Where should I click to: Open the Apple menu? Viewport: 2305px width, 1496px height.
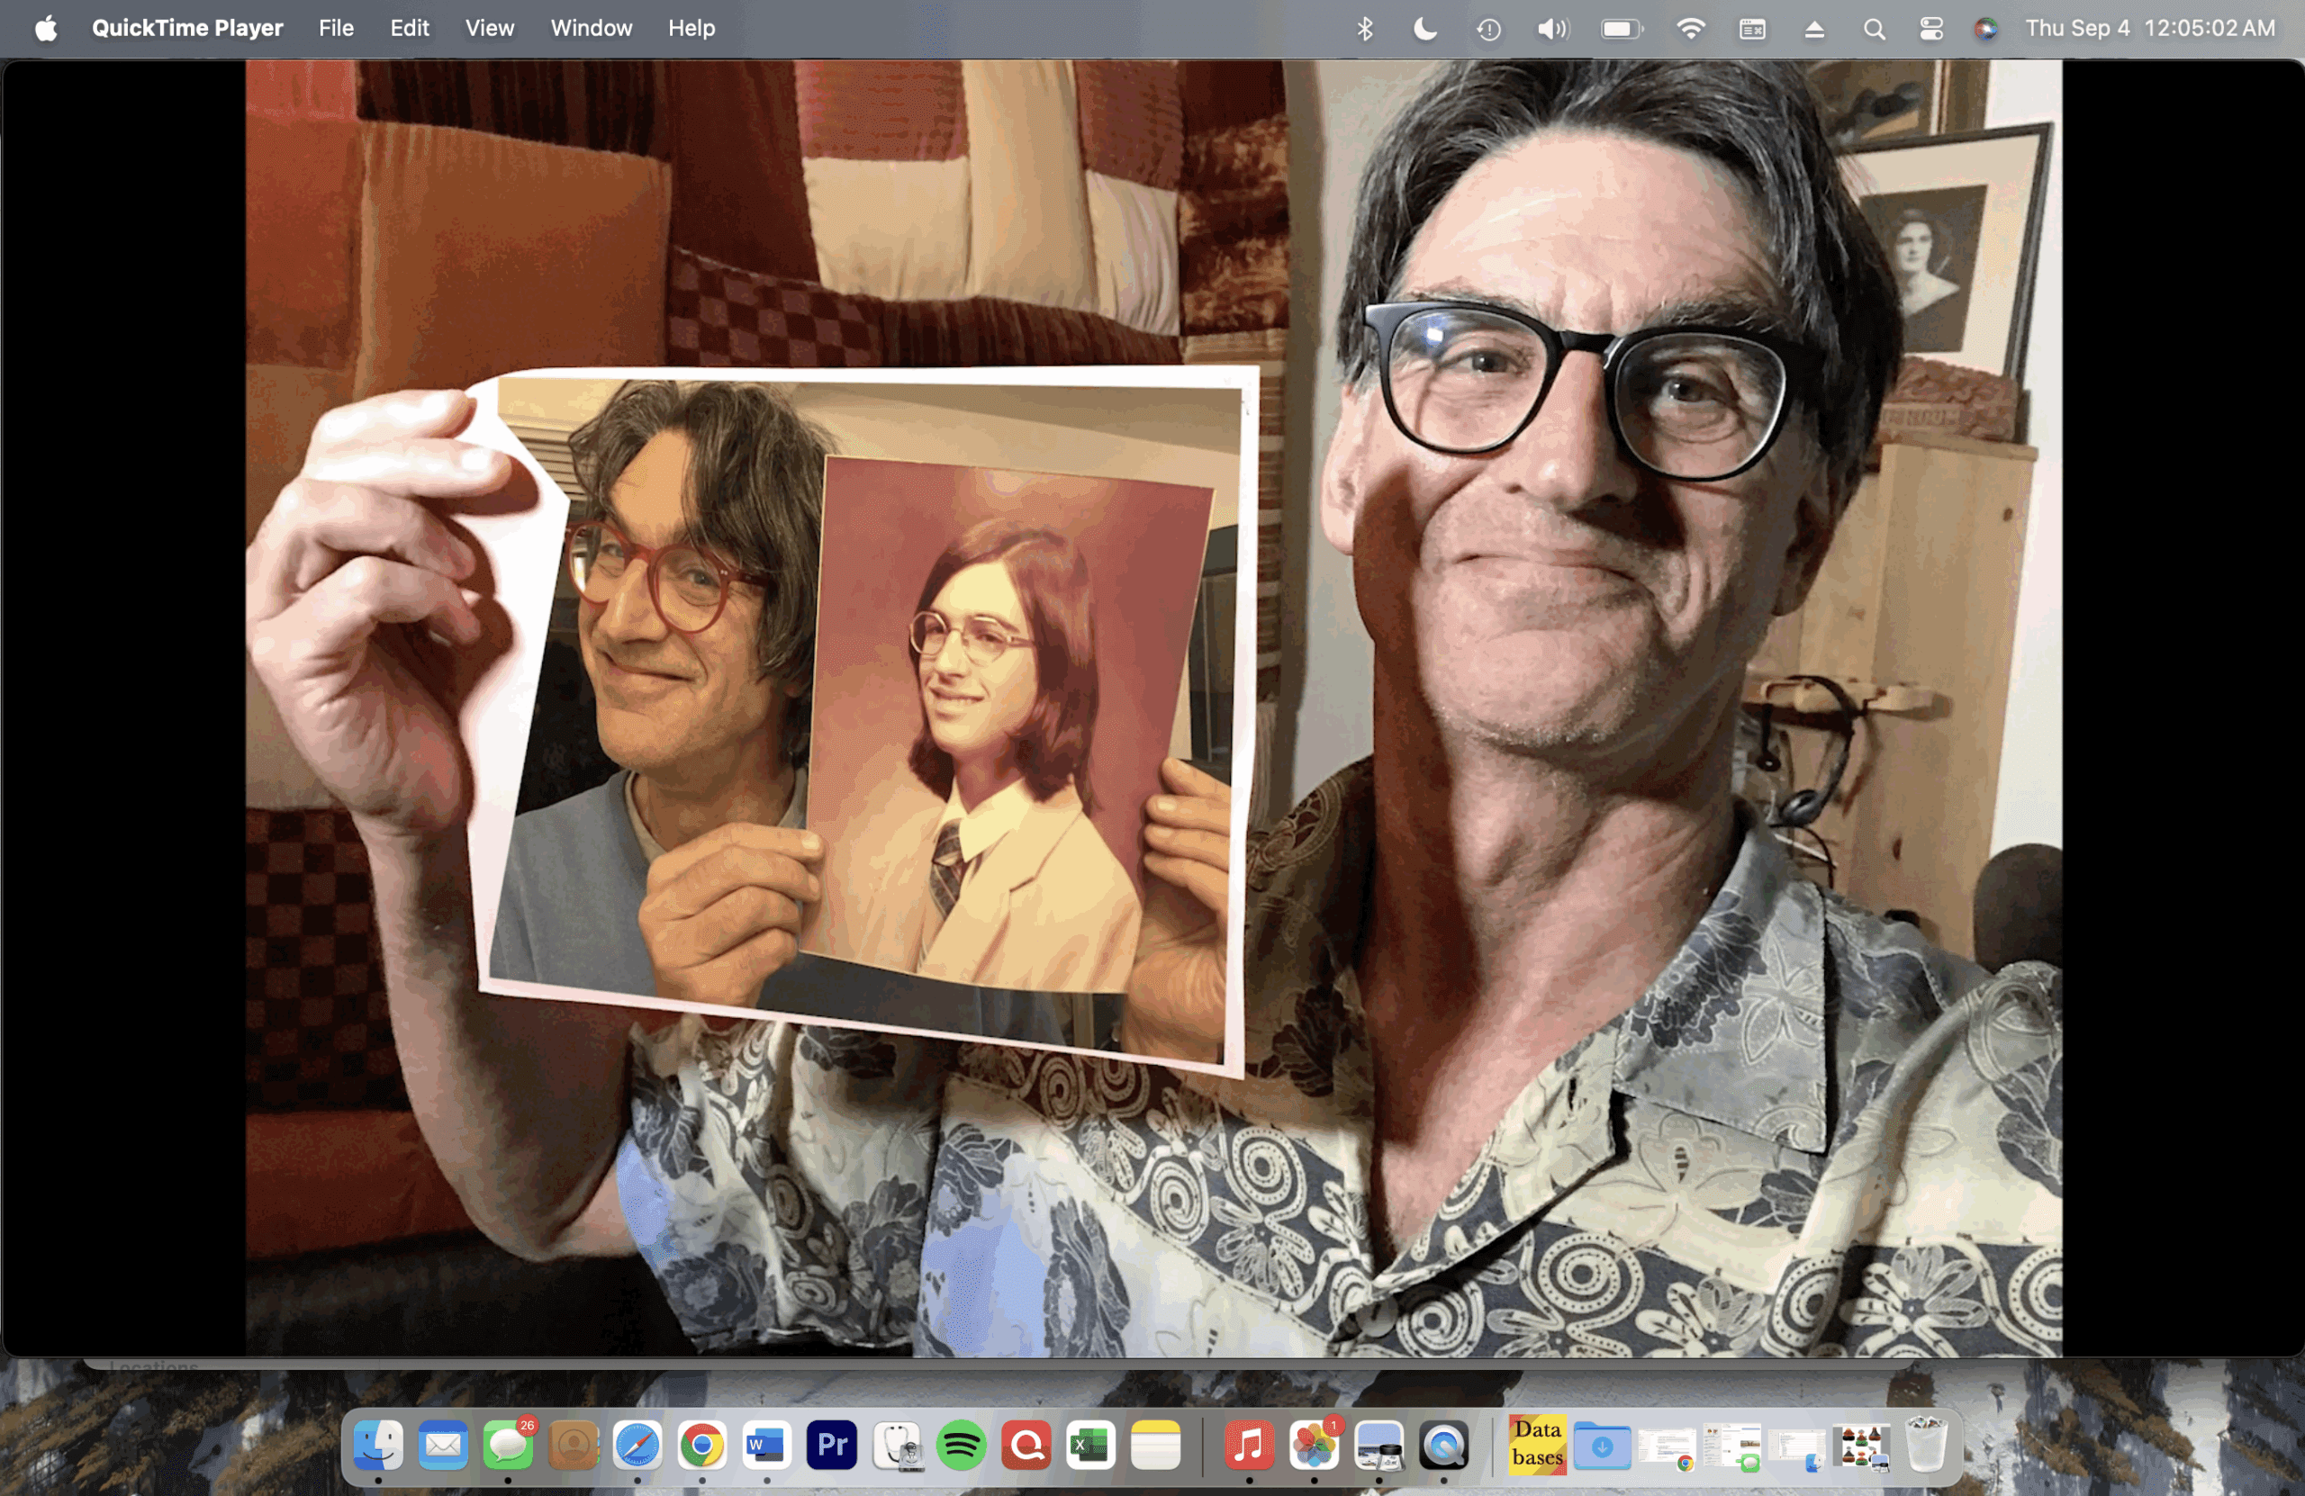pyautogui.click(x=46, y=28)
